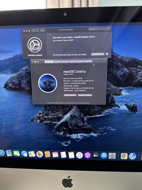This screenshot has width=142, height=190.
Task: Go back in the Software Update window
Action: [x=34, y=30]
